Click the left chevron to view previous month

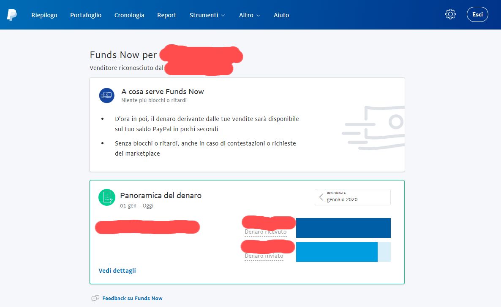click(320, 197)
